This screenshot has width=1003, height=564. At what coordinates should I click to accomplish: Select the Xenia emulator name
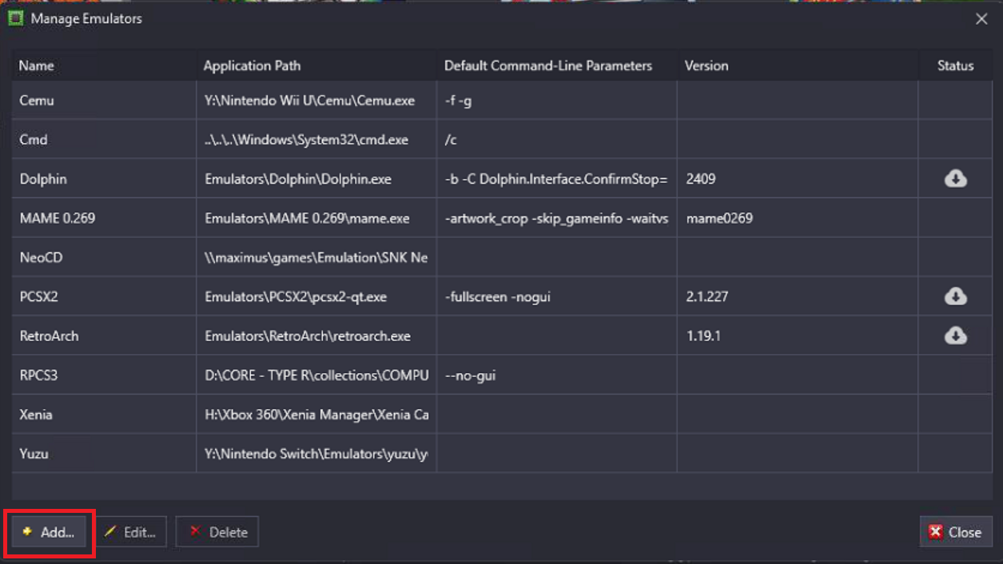click(x=36, y=414)
